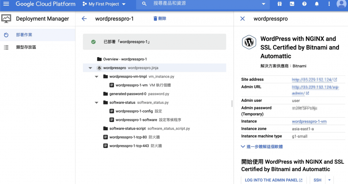Screen dimensions: 348x184
Task: Click the software-status-script folder icon
Action: click(x=106, y=129)
